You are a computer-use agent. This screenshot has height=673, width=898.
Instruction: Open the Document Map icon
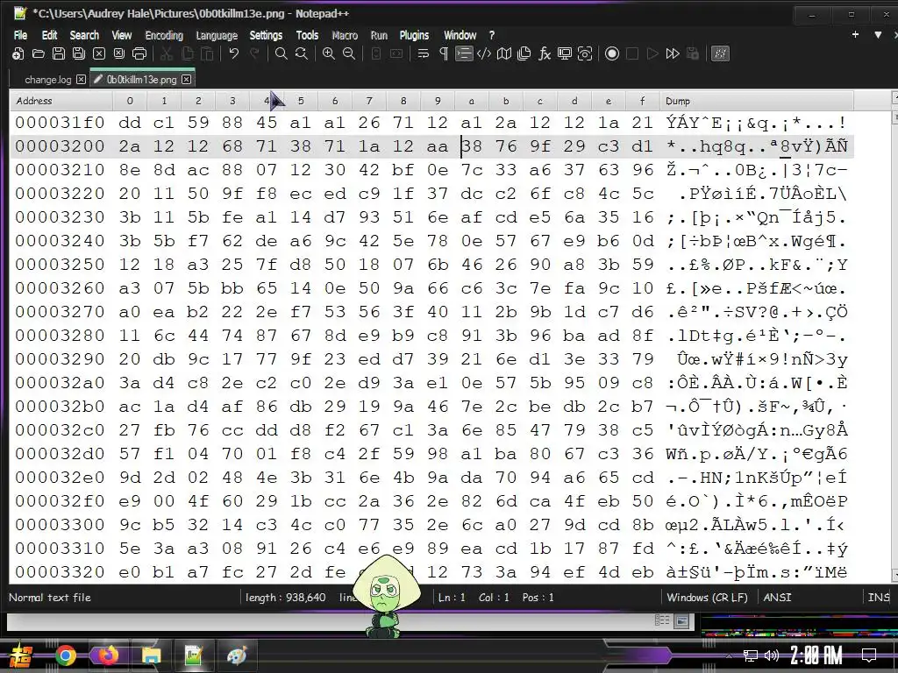pyautogui.click(x=504, y=53)
